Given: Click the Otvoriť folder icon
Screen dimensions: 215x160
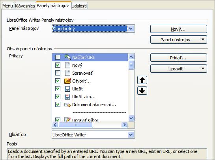Looking at the screenshot, I should point(67,81).
